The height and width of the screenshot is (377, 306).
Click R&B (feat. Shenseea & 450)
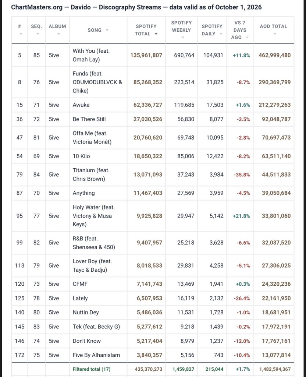coord(94,243)
